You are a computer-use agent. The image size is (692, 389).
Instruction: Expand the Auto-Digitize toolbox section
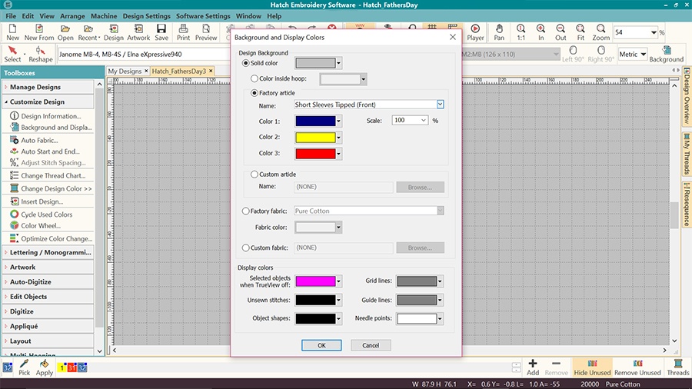click(x=31, y=282)
